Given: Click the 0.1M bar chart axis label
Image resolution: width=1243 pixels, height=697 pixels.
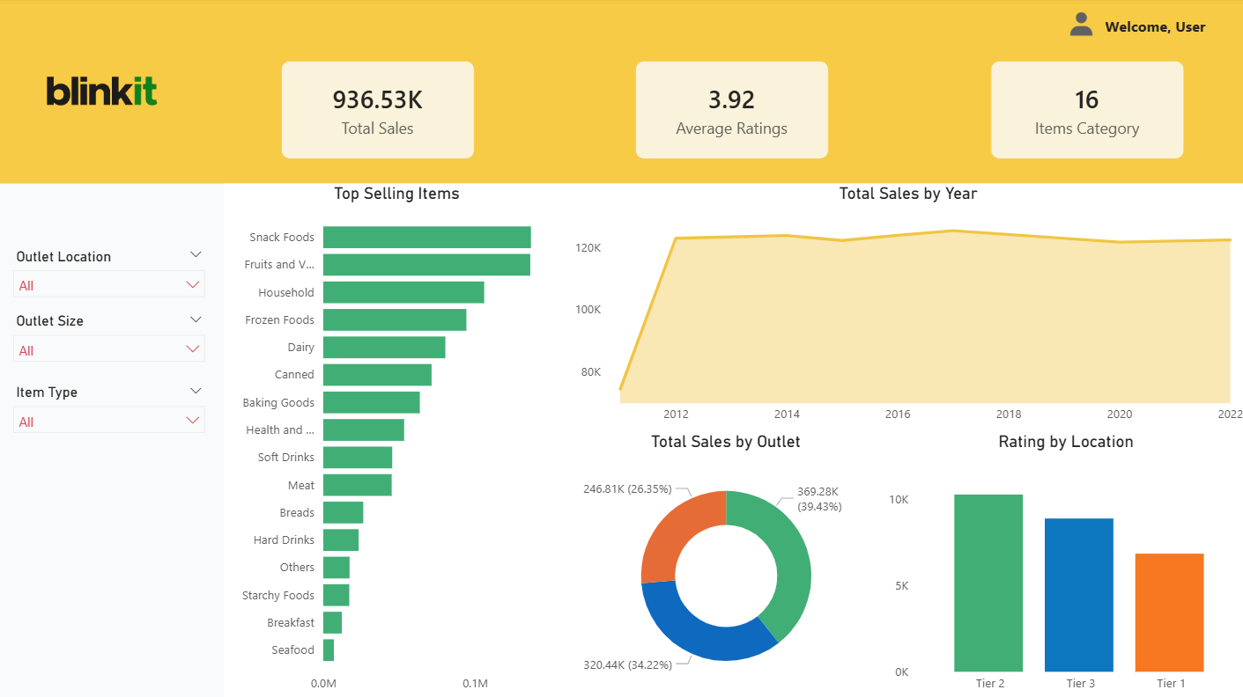Looking at the screenshot, I should (475, 684).
